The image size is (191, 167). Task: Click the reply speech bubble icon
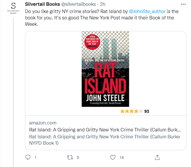[28, 157]
